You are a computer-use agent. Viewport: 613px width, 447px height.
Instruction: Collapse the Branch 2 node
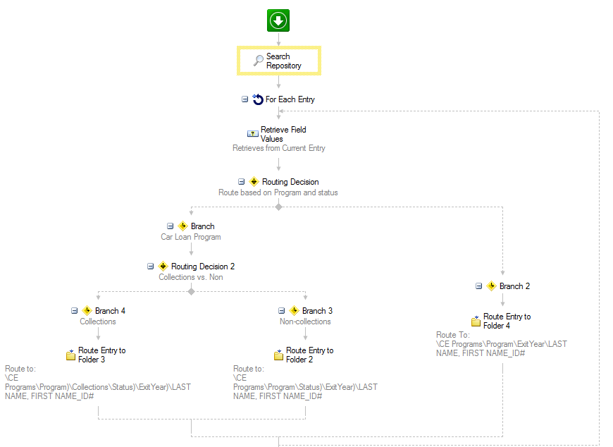(478, 286)
